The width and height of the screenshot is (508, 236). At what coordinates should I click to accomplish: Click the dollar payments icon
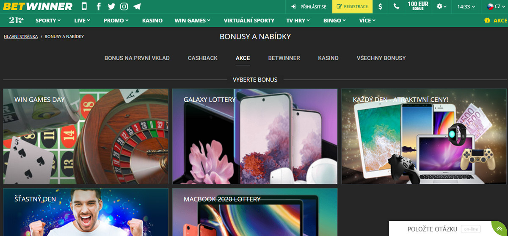click(380, 7)
